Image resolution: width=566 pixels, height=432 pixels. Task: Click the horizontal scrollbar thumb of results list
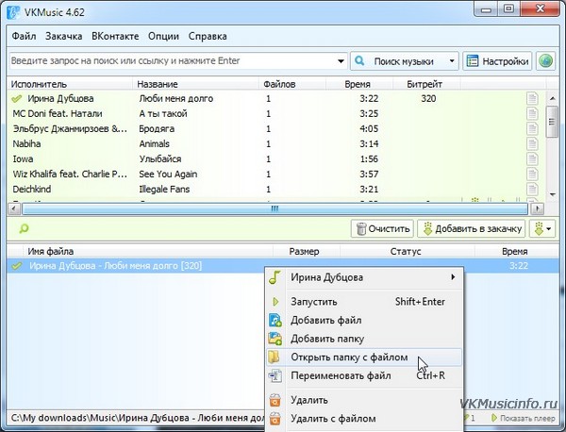[x=275, y=208]
